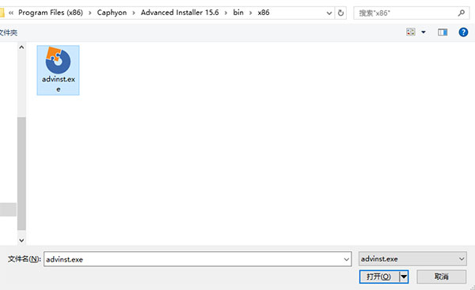Expand the chevron after bin breadcrumb
This screenshot has height=290, width=475.
coord(250,13)
